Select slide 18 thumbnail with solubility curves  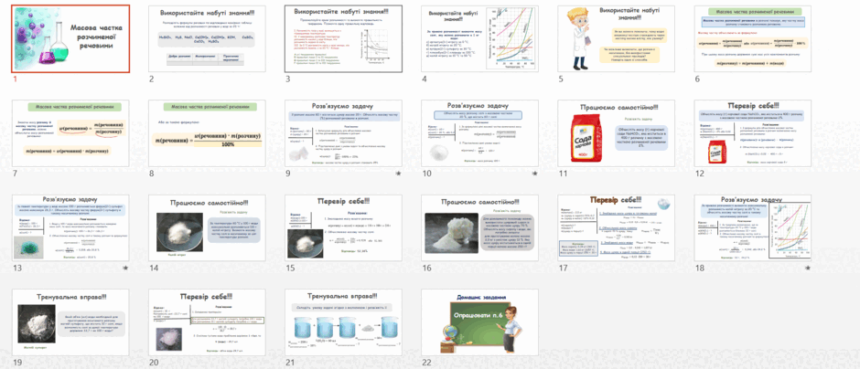point(752,227)
